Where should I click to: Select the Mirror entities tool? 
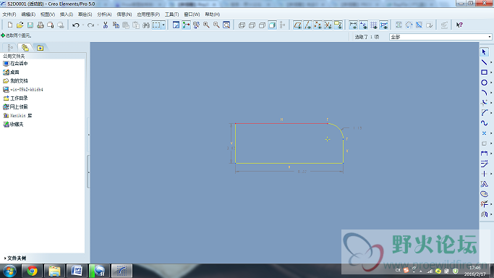click(x=484, y=214)
